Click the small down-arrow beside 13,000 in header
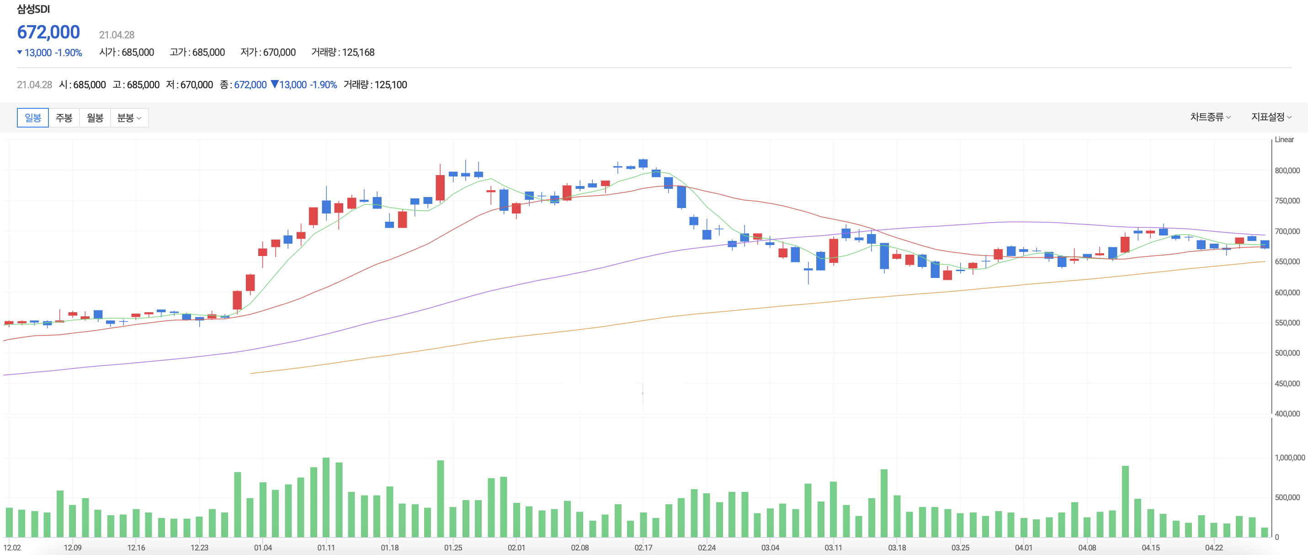 (x=20, y=52)
